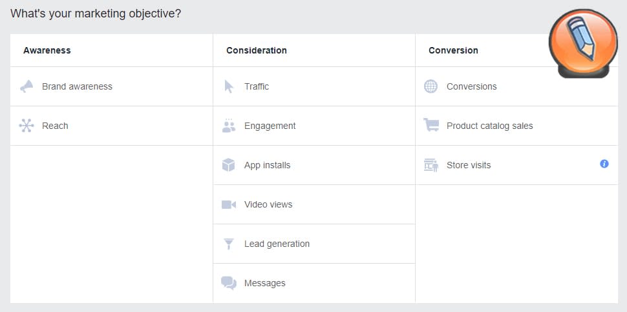This screenshot has width=627, height=312.
Task: Click the Store visits storefront icon
Action: pyautogui.click(x=431, y=165)
